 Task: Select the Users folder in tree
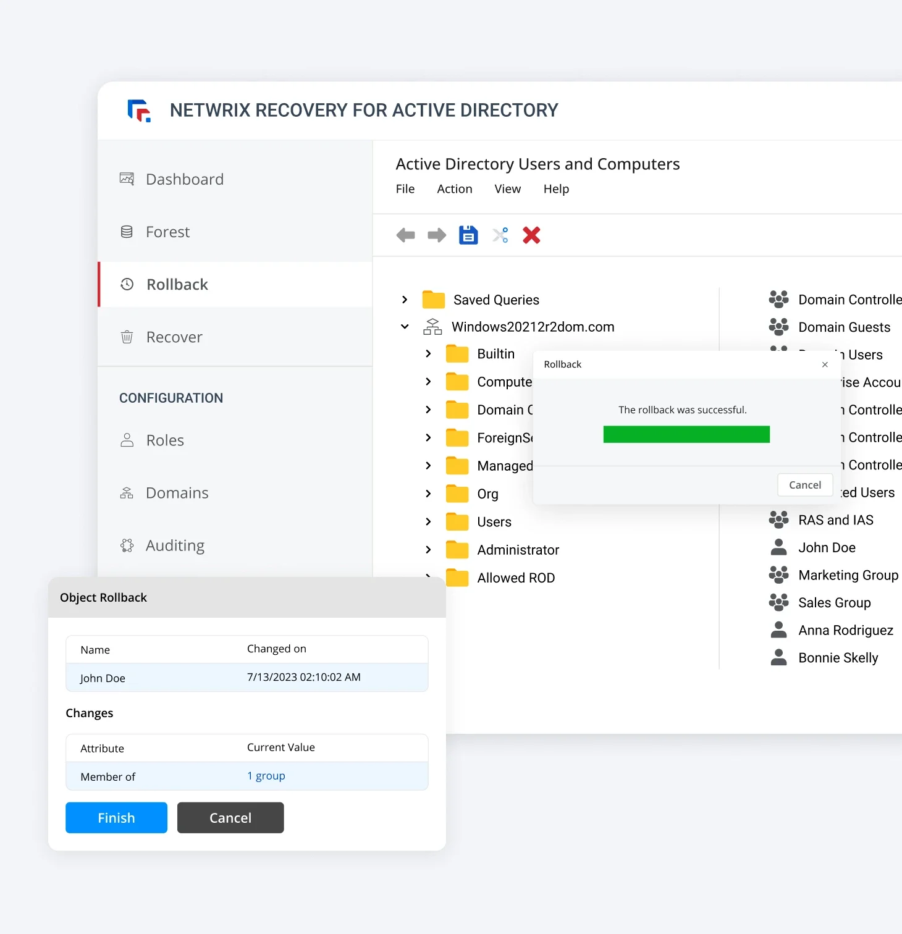[x=478, y=522]
